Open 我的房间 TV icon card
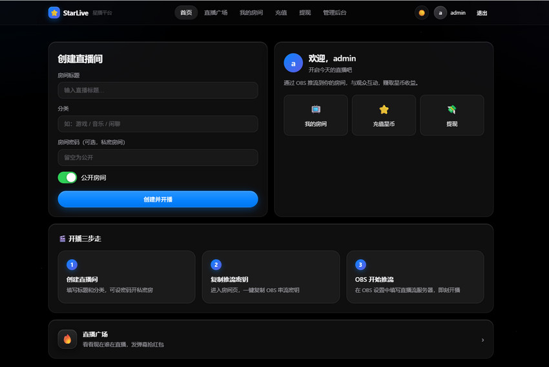Screen dimensions: 549x367 point(315,115)
